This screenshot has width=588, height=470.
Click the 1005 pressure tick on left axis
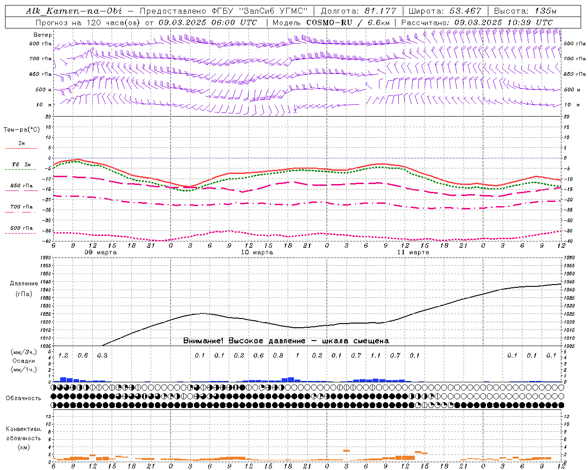tap(45, 346)
